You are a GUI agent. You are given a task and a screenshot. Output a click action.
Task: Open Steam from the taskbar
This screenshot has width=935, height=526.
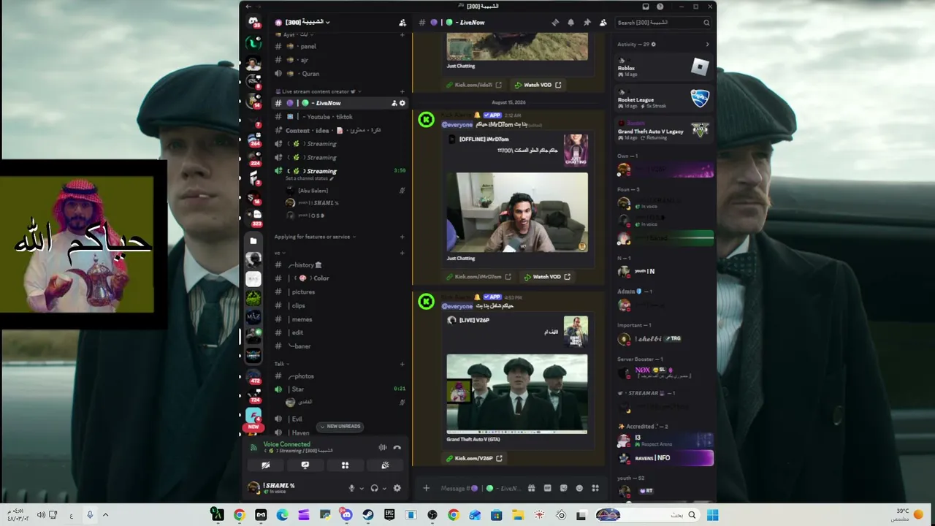click(x=368, y=515)
